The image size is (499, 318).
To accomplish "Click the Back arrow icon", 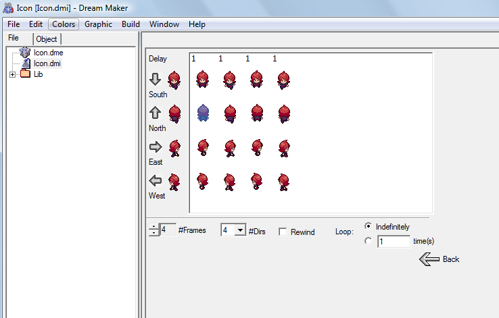I will pos(429,259).
